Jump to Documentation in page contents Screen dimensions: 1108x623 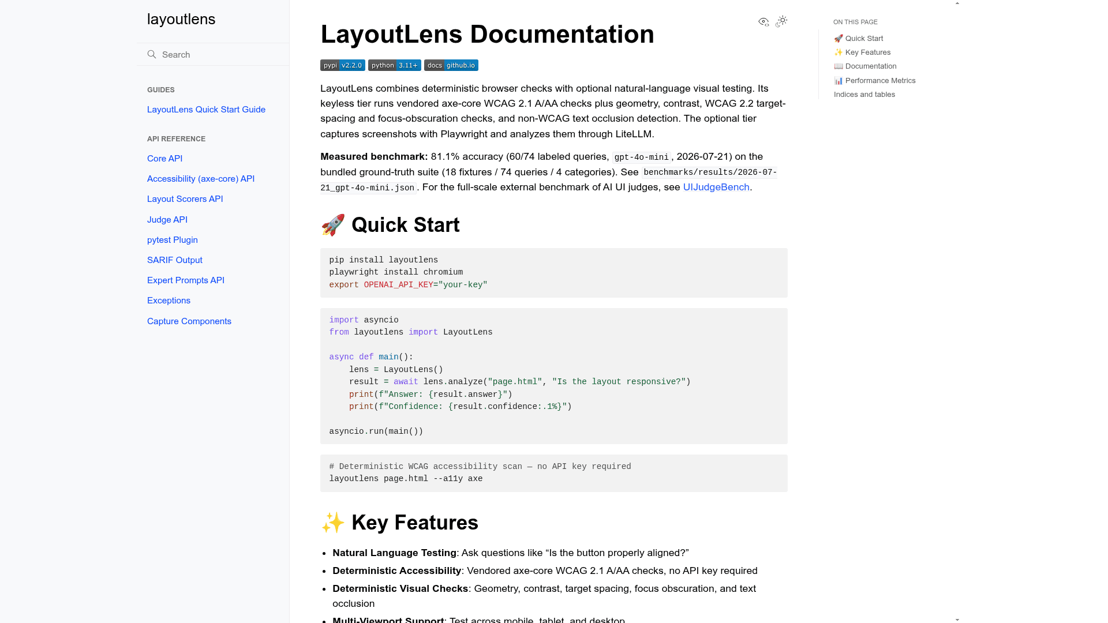tap(865, 66)
